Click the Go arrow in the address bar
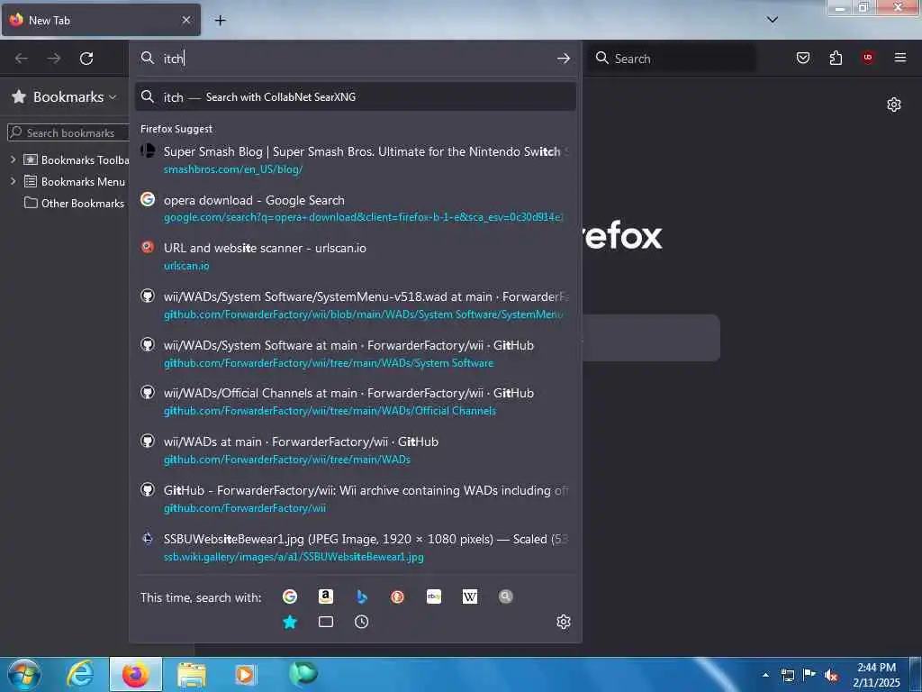Screen dimensions: 922x692 click(x=564, y=59)
